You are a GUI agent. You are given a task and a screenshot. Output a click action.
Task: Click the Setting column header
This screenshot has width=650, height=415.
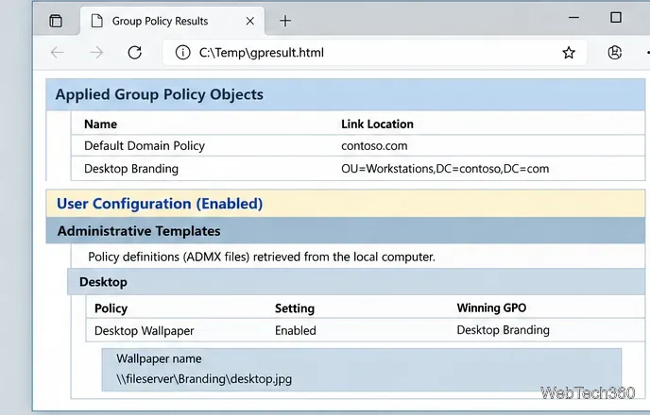tap(295, 308)
